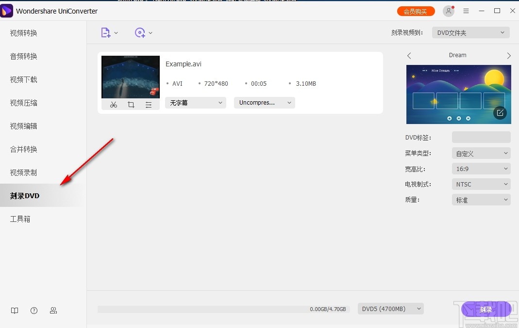Open the DVD5 (4700MB) disc size dropdown

click(x=390, y=309)
